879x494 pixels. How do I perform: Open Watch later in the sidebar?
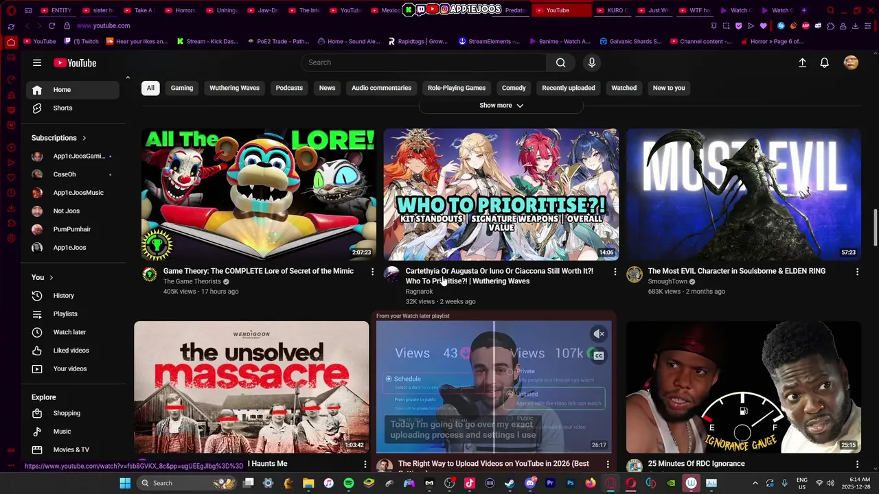pyautogui.click(x=73, y=332)
